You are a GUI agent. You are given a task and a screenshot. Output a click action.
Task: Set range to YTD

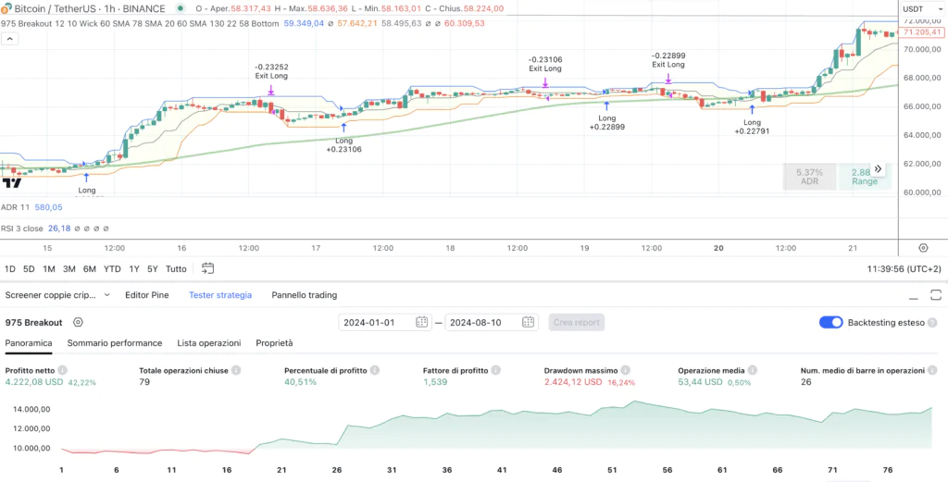click(112, 269)
